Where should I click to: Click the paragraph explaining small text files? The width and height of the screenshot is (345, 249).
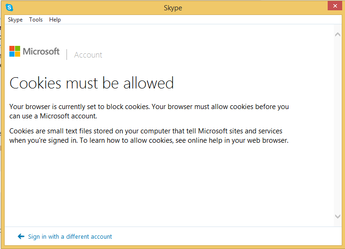148,136
